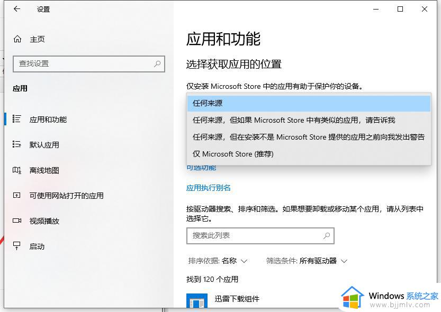This screenshot has height=312, width=441.
Task: Click the 应用和功能 list icon
Action: (x=16, y=119)
